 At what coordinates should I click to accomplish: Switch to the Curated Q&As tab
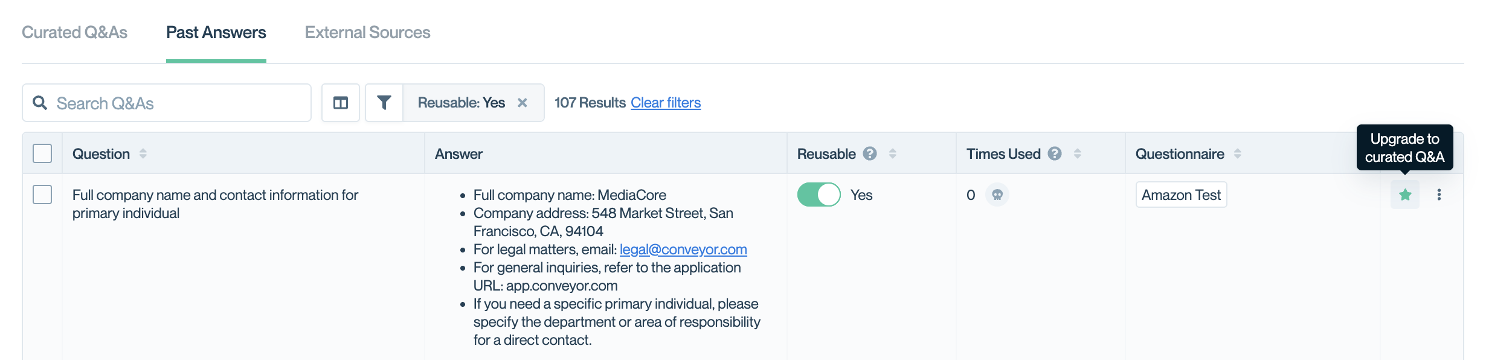(x=74, y=33)
